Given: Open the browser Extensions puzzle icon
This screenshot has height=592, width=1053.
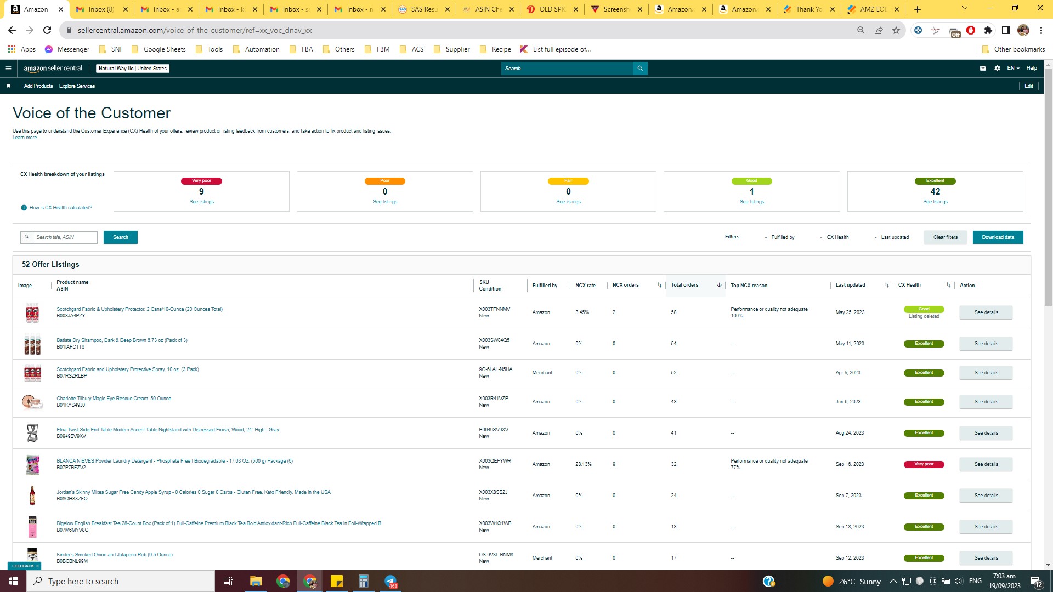Looking at the screenshot, I should click(988, 30).
